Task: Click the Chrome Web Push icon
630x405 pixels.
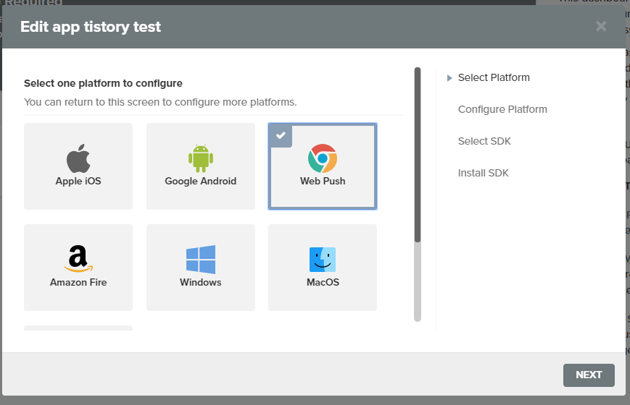Action: 323,158
